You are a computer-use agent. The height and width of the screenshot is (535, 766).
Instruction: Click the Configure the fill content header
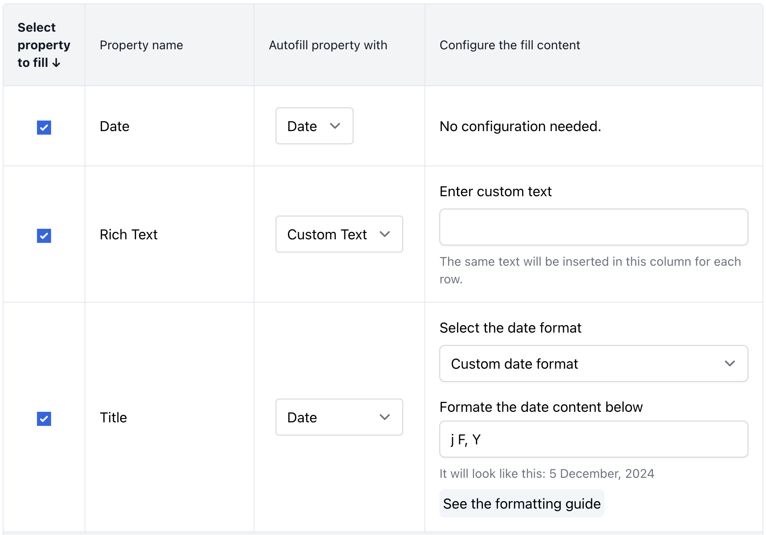[x=510, y=45]
